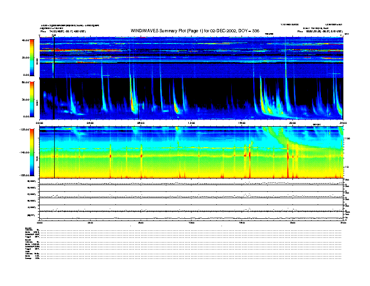Click the 12:00 tick label under RAD1 spectrogram
The width and height of the screenshot is (370, 286).
pyautogui.click(x=192, y=123)
